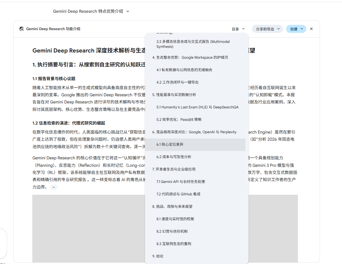Click the conversation title Gemini Deep Research 特点优势介绍

coord(88,11)
